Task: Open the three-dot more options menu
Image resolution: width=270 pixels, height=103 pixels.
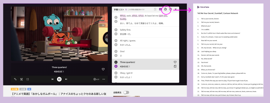Action: 104,79
